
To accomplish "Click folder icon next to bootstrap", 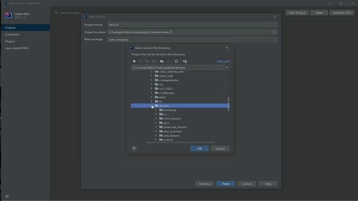I will click(161, 110).
